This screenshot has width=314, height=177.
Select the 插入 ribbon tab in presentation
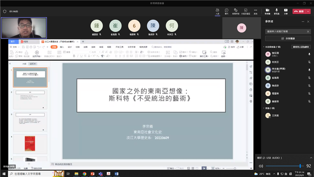coord(62,47)
